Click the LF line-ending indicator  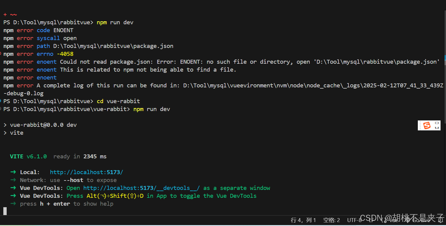pos(371,221)
